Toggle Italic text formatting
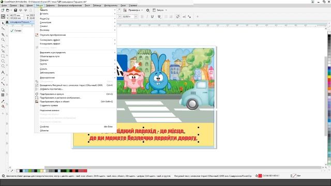The image size is (331, 186). tap(147, 17)
